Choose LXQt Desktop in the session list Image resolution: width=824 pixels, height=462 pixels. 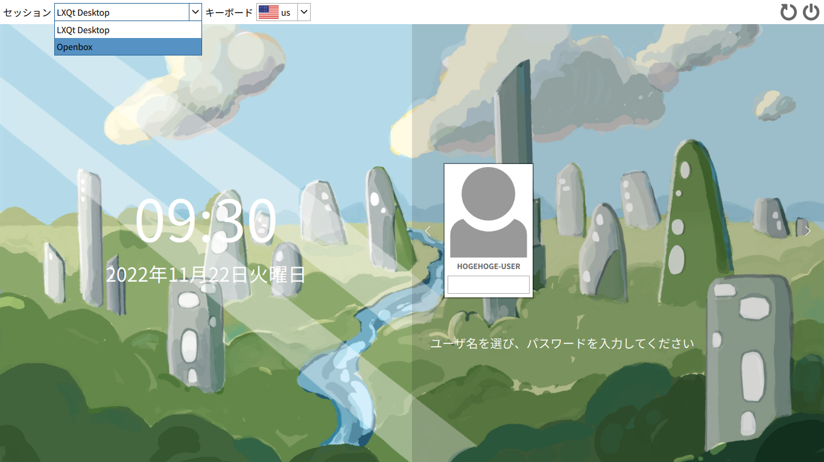(x=128, y=30)
